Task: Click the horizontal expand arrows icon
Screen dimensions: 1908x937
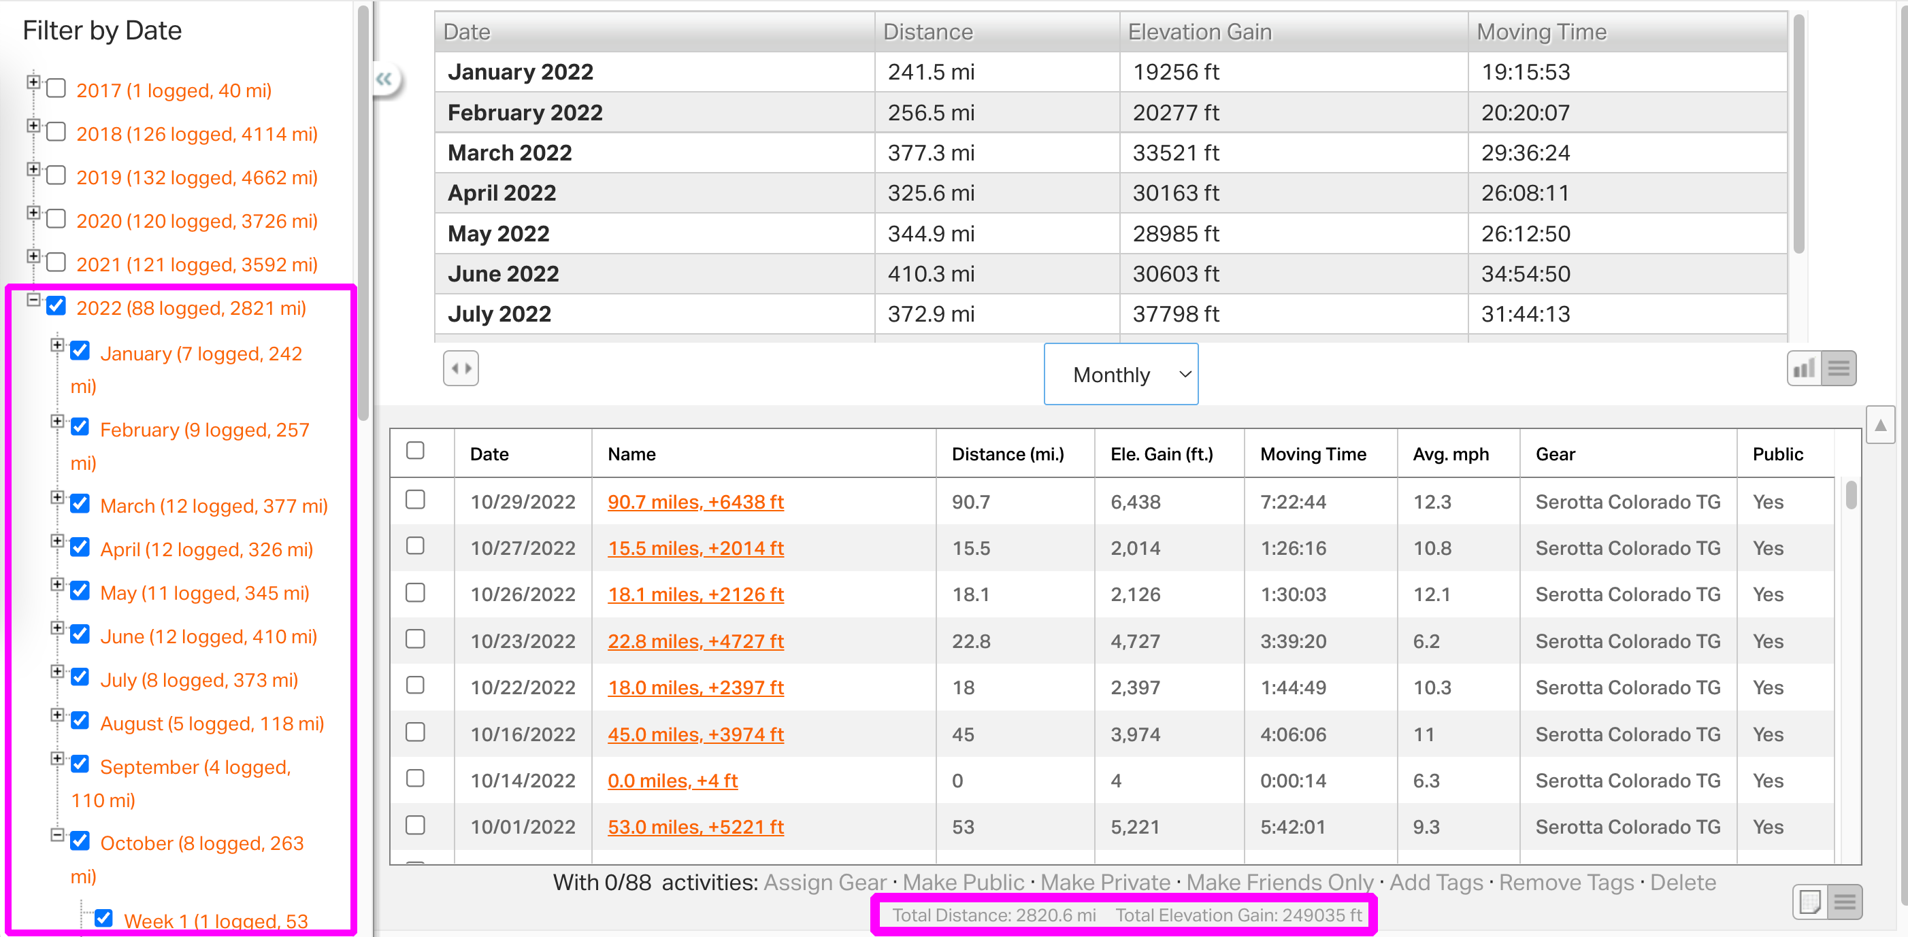Action: tap(461, 369)
